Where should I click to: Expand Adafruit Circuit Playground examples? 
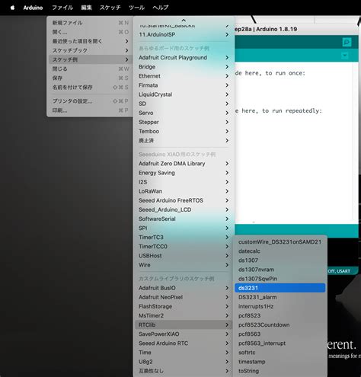184,58
